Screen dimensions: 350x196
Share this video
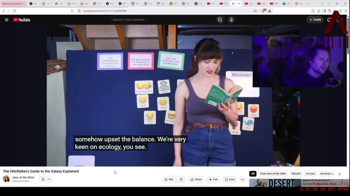tap(196, 179)
